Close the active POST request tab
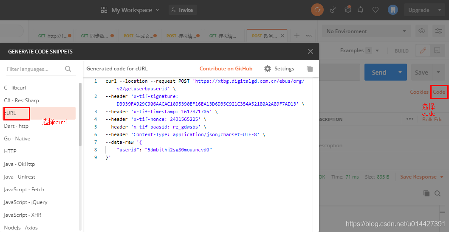Viewport: 449px width, 232px height. coord(282,36)
